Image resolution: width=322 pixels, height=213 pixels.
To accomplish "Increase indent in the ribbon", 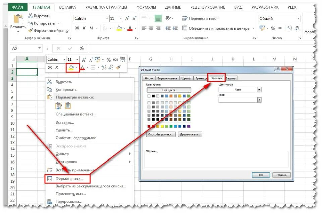I will click(175, 28).
